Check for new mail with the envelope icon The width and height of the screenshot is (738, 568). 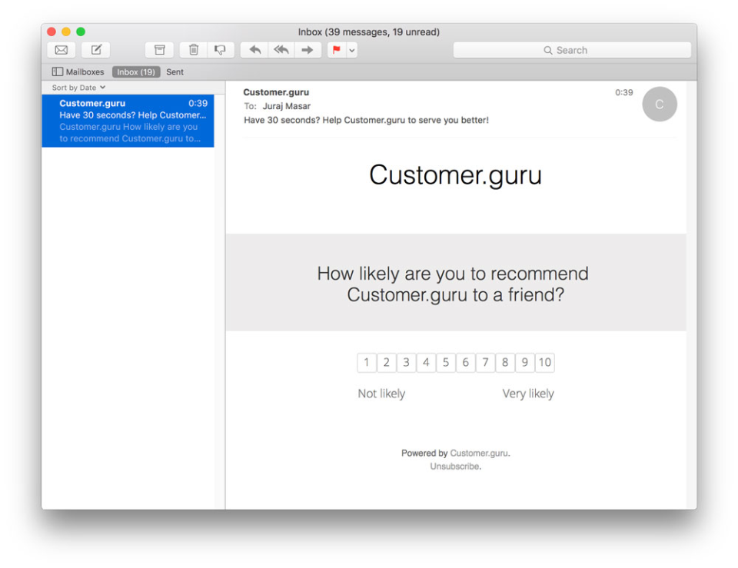(61, 49)
